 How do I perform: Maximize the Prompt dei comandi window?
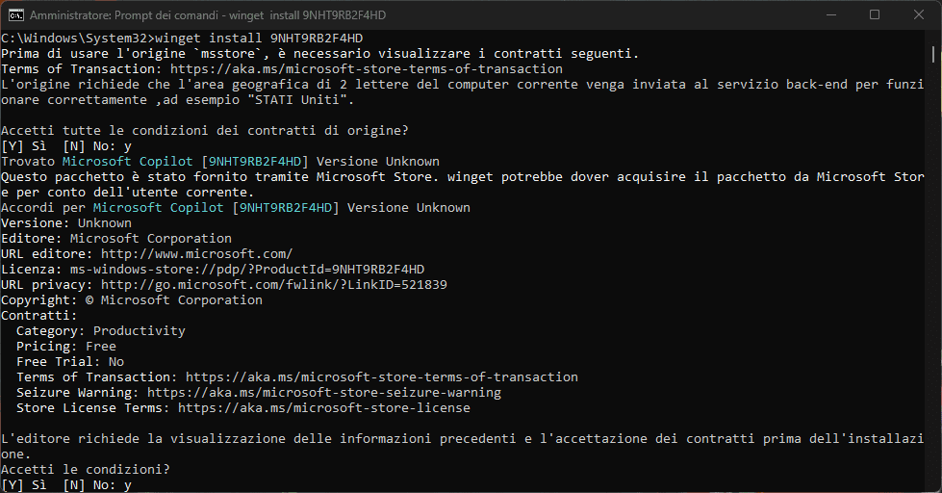pos(875,15)
